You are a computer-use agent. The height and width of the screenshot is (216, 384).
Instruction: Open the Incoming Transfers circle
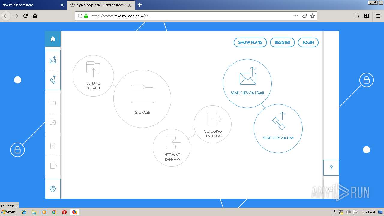pyautogui.click(x=172, y=148)
